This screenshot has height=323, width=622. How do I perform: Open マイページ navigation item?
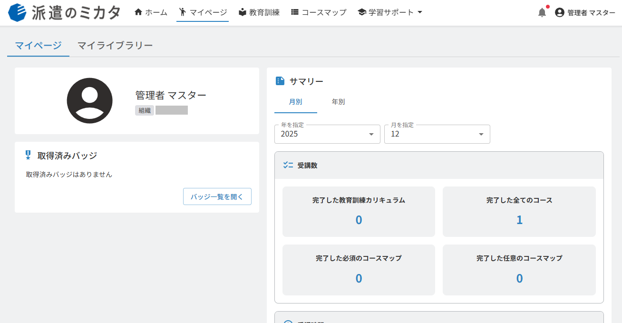click(203, 12)
